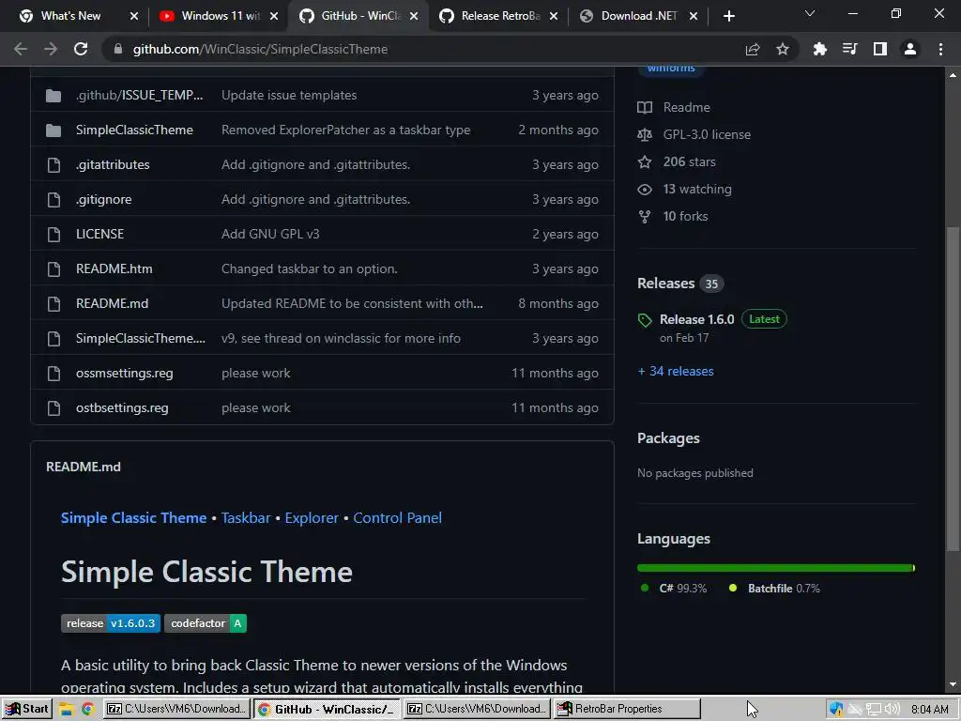Open commit 'Removed ExplorerPatcher as a taskbar type'

pyautogui.click(x=345, y=130)
